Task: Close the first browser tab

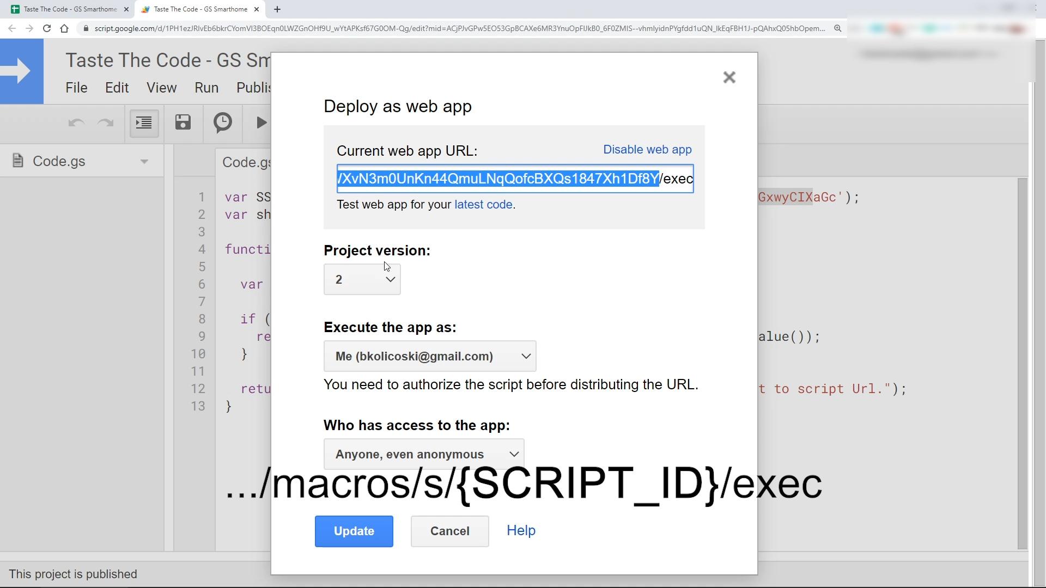Action: (126, 9)
